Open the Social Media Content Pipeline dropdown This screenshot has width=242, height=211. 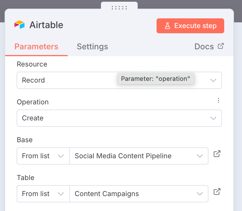click(139, 156)
